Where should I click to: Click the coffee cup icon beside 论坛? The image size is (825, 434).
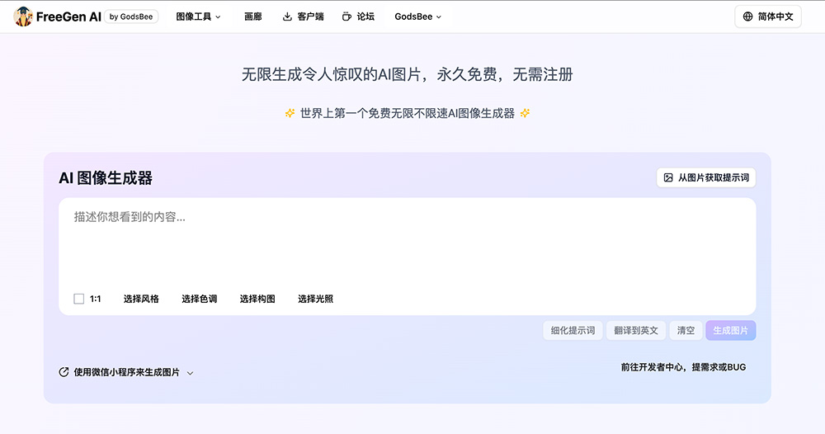pos(346,17)
